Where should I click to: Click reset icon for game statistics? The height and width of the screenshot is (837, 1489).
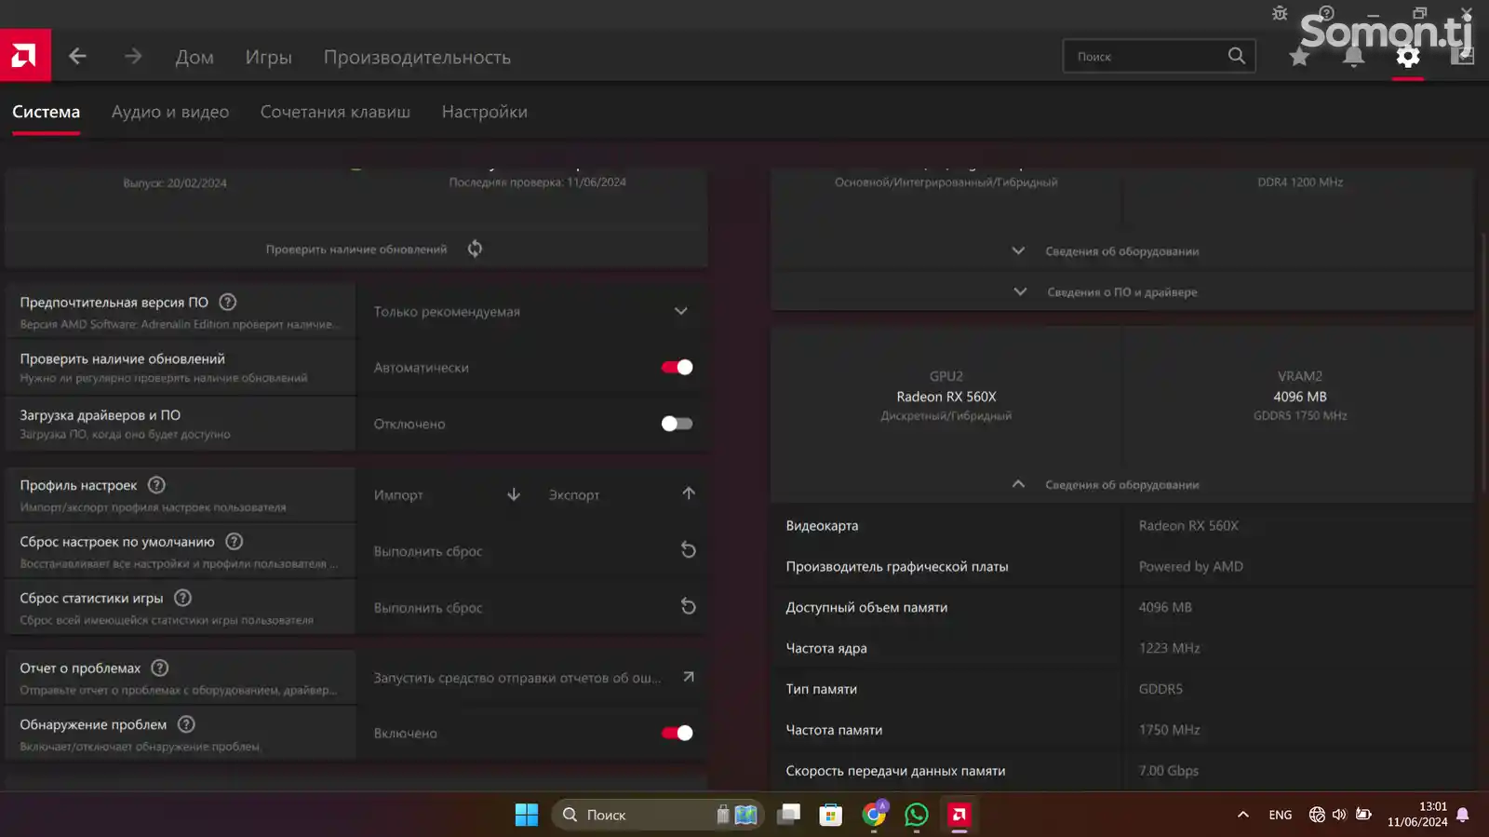(x=689, y=607)
